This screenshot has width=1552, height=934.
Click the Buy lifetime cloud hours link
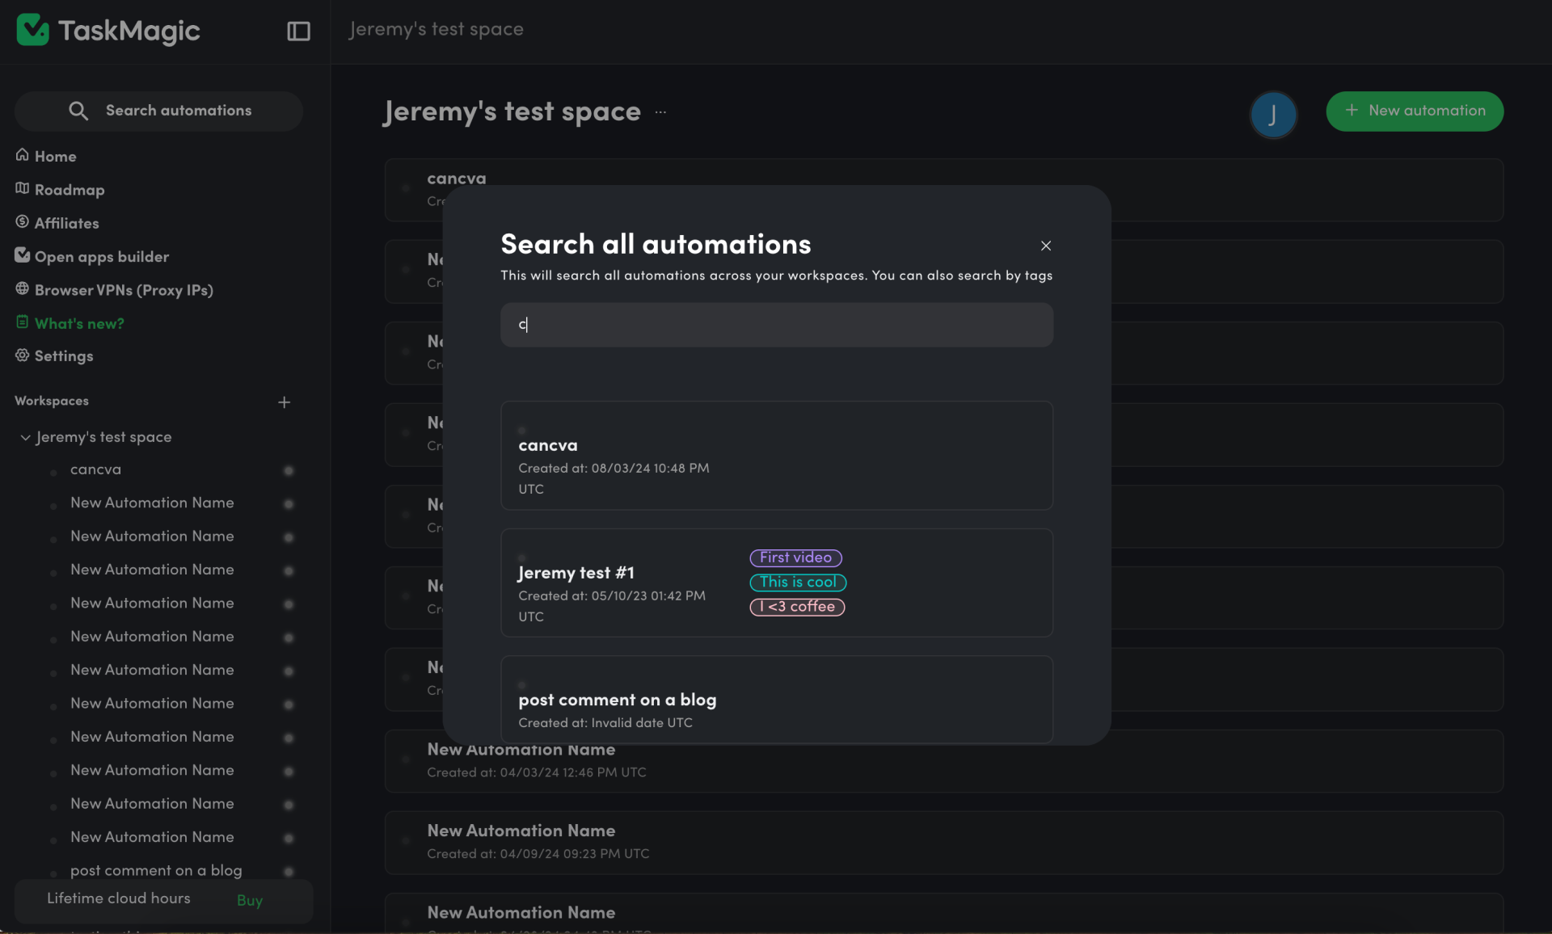point(250,898)
